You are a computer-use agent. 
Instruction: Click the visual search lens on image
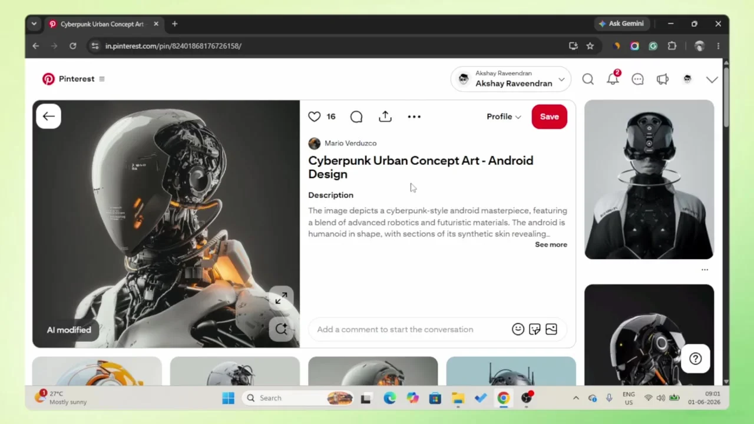click(x=281, y=329)
